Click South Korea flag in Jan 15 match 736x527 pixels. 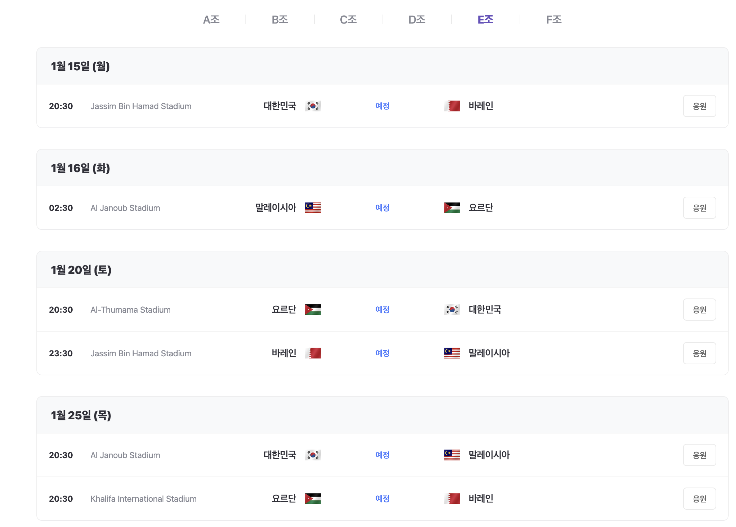coord(313,106)
